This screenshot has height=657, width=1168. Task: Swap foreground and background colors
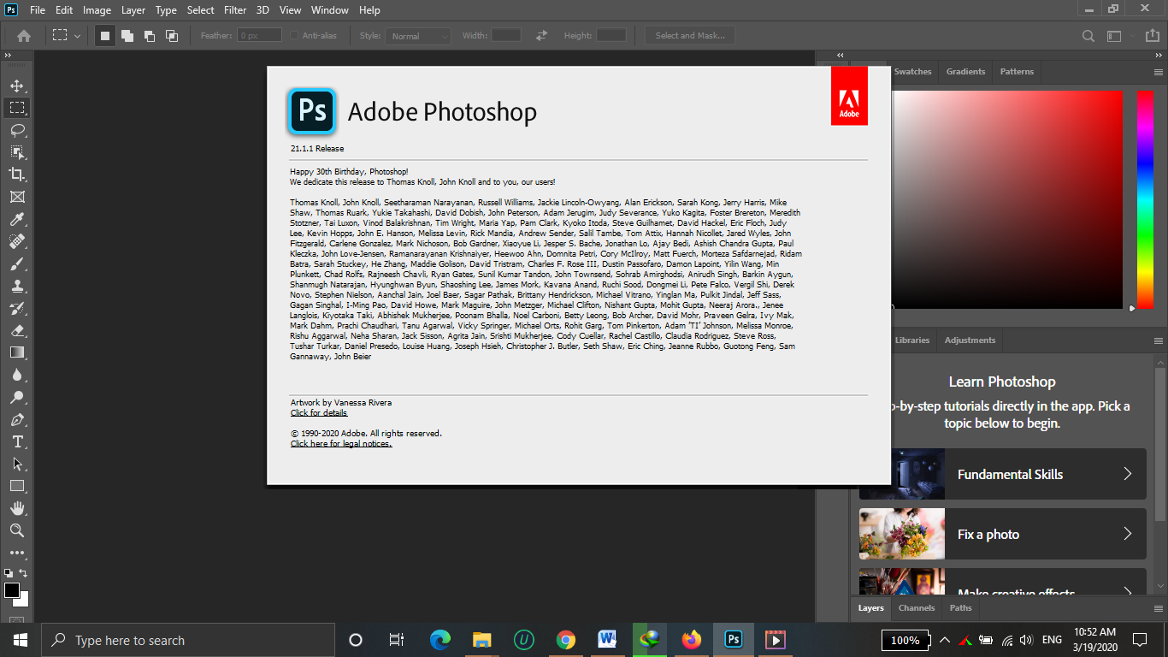coord(24,573)
